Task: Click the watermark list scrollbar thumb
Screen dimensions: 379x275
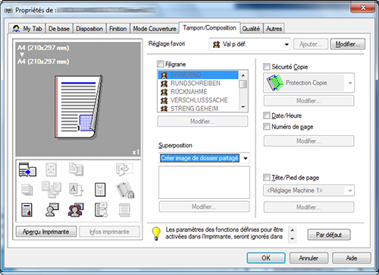Action: point(243,84)
